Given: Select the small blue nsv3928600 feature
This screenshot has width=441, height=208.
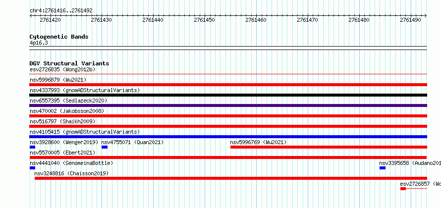Looking at the screenshot, I should [x=32, y=147].
